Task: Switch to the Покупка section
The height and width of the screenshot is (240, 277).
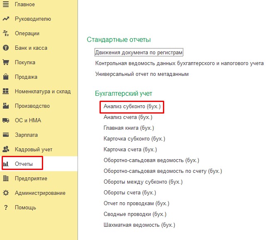Action: (25, 62)
